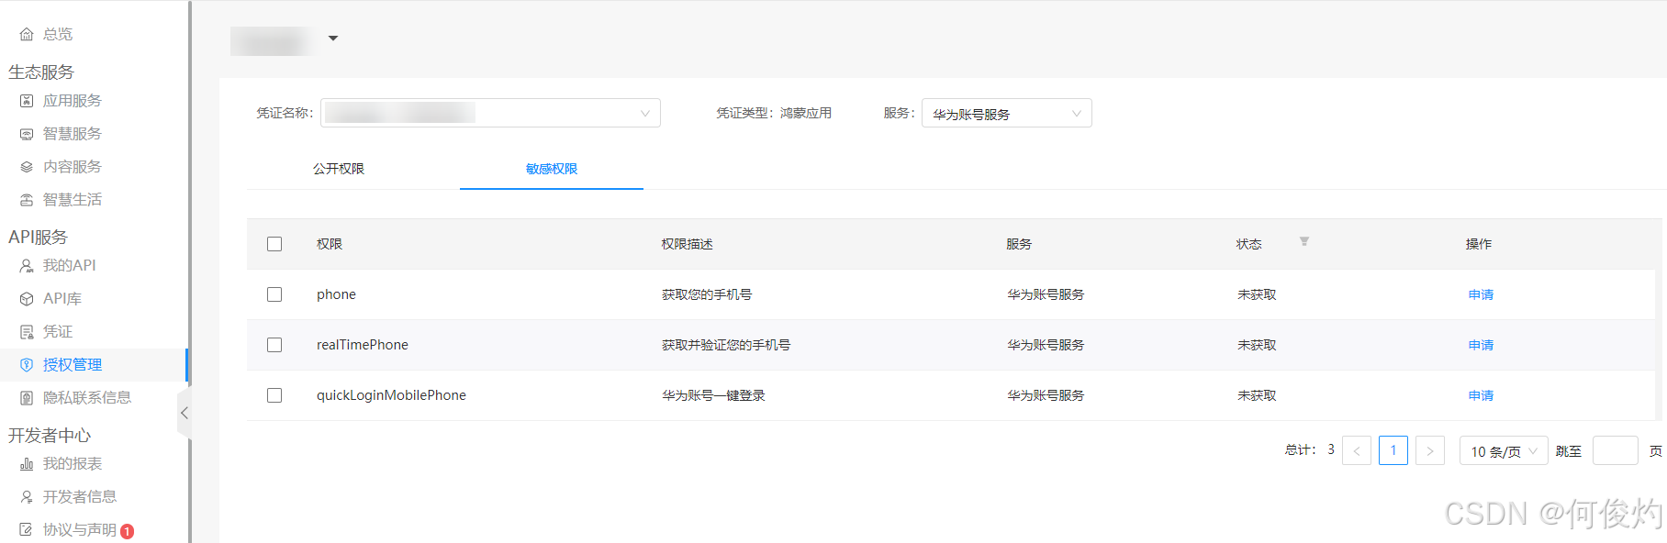This screenshot has height=543, width=1667.
Task: Open 总览 in the sidebar
Action: tap(58, 34)
